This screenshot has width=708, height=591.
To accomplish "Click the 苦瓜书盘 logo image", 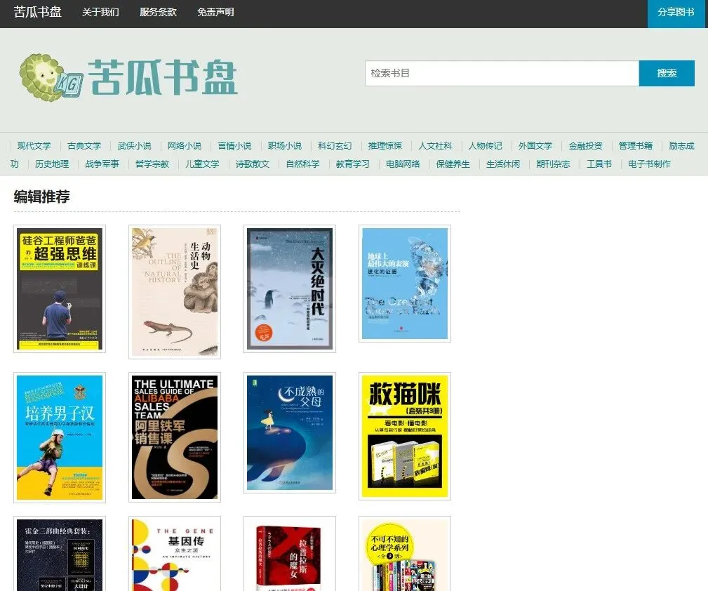I will point(128,77).
